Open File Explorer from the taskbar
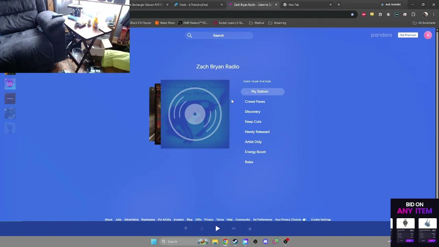 click(x=215, y=242)
